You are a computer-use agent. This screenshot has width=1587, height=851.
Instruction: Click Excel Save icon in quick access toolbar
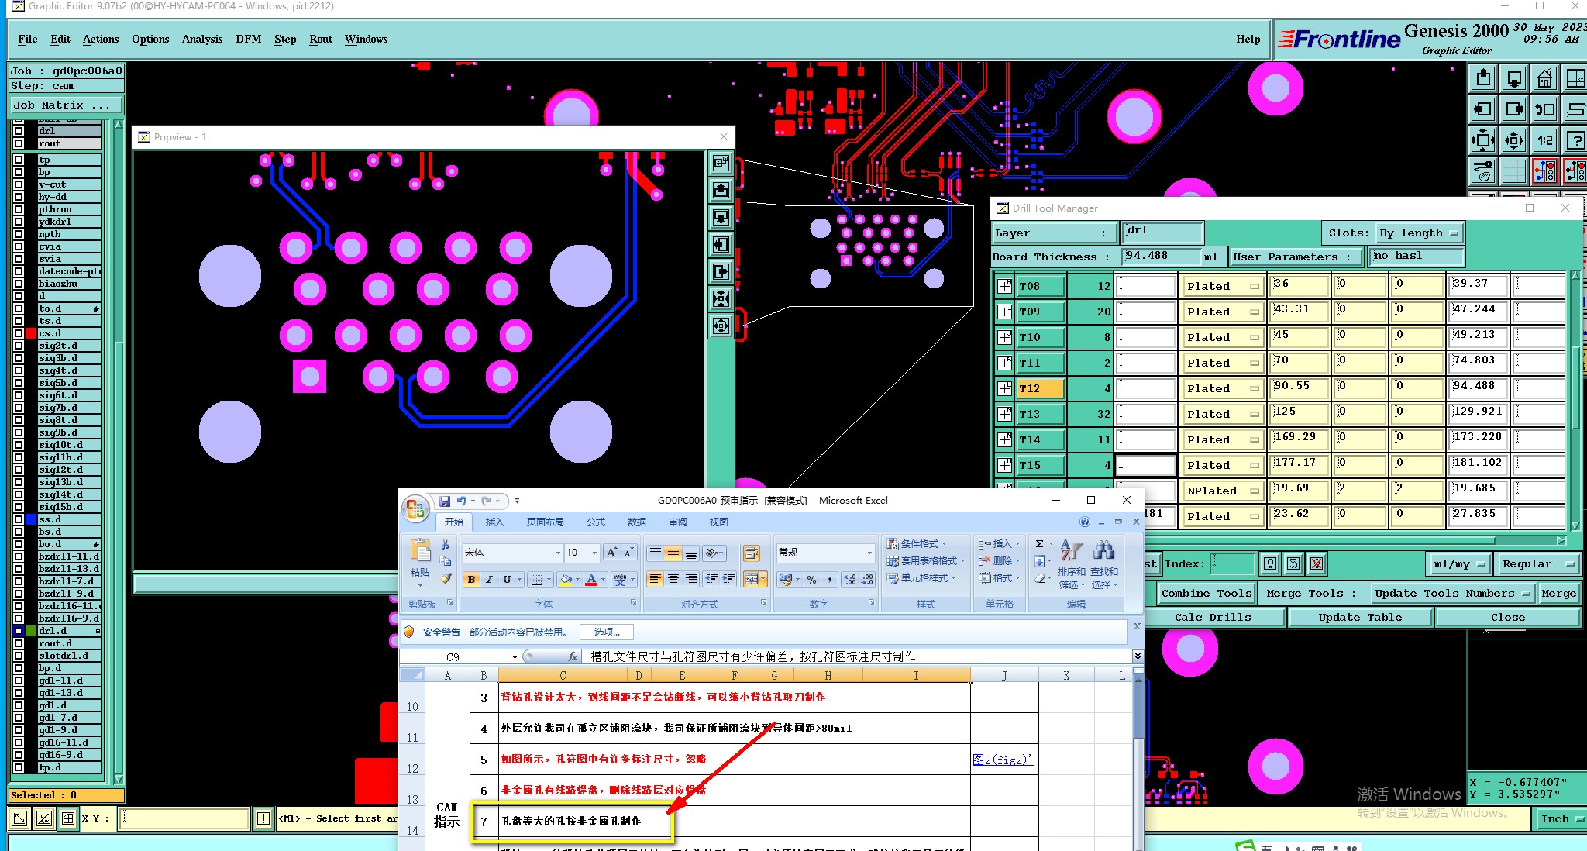click(444, 501)
